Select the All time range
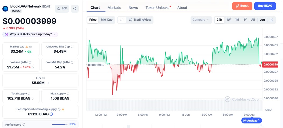 tap(253, 20)
